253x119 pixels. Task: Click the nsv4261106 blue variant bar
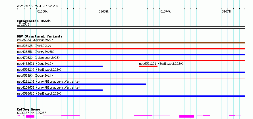pos(82,84)
